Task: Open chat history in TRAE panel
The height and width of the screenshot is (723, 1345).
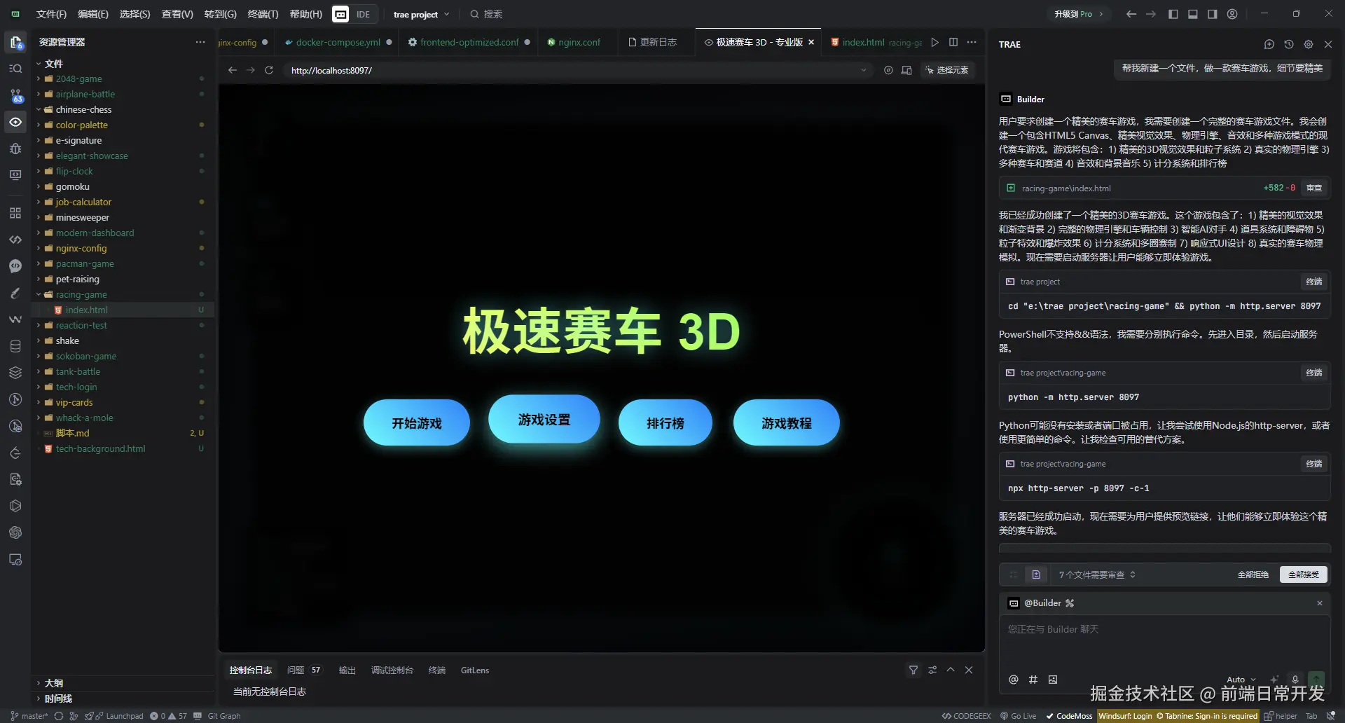Action: [1289, 44]
